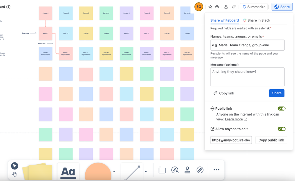This screenshot has width=295, height=181.
Task: Click Copy link in share panel
Action: [x=224, y=93]
